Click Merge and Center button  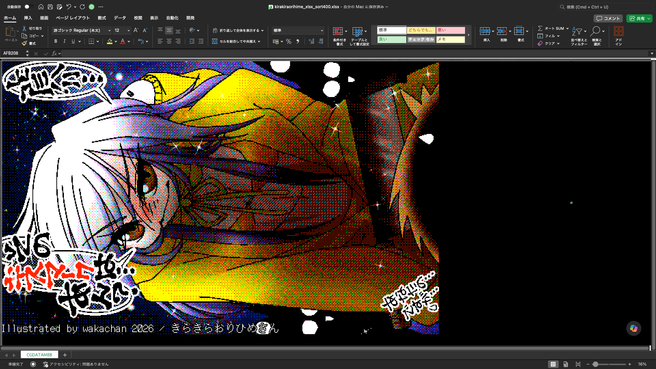point(236,41)
